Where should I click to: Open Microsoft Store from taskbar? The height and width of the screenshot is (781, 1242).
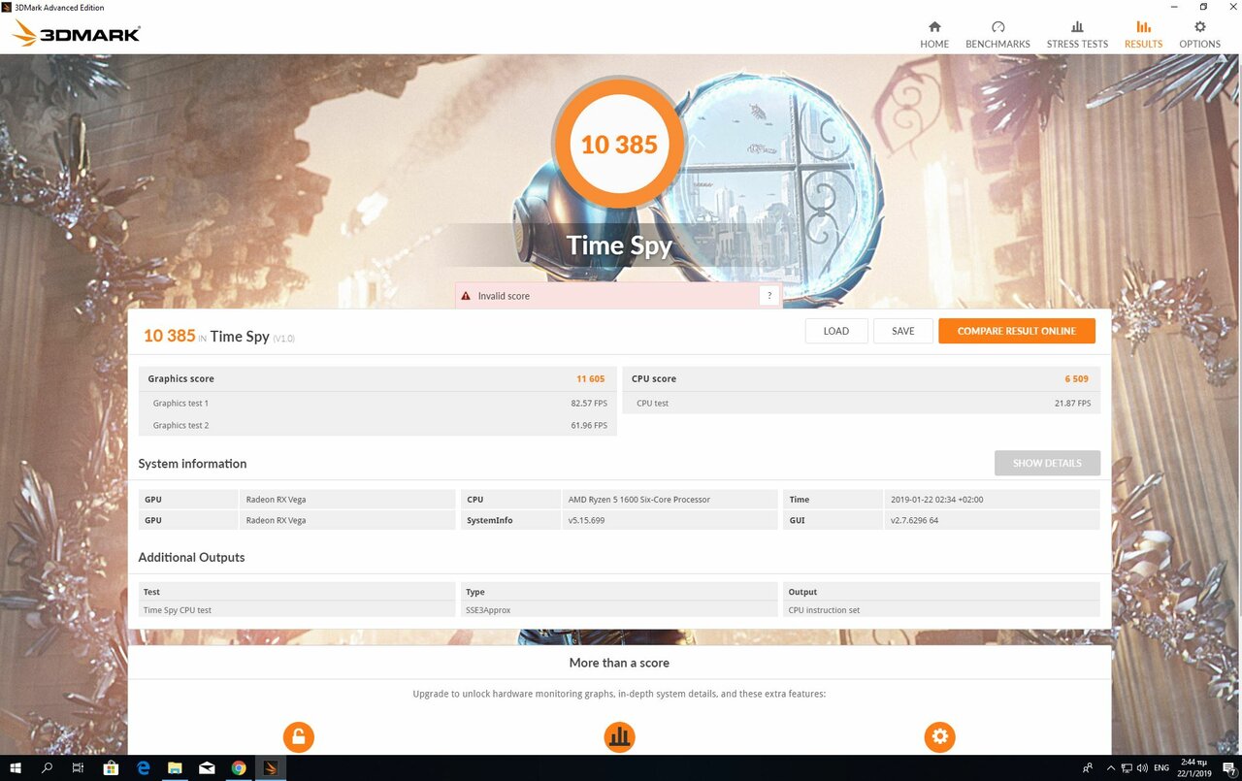(111, 767)
